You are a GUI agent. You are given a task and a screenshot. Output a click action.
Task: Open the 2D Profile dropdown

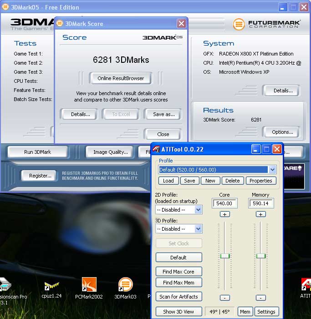[198, 210]
